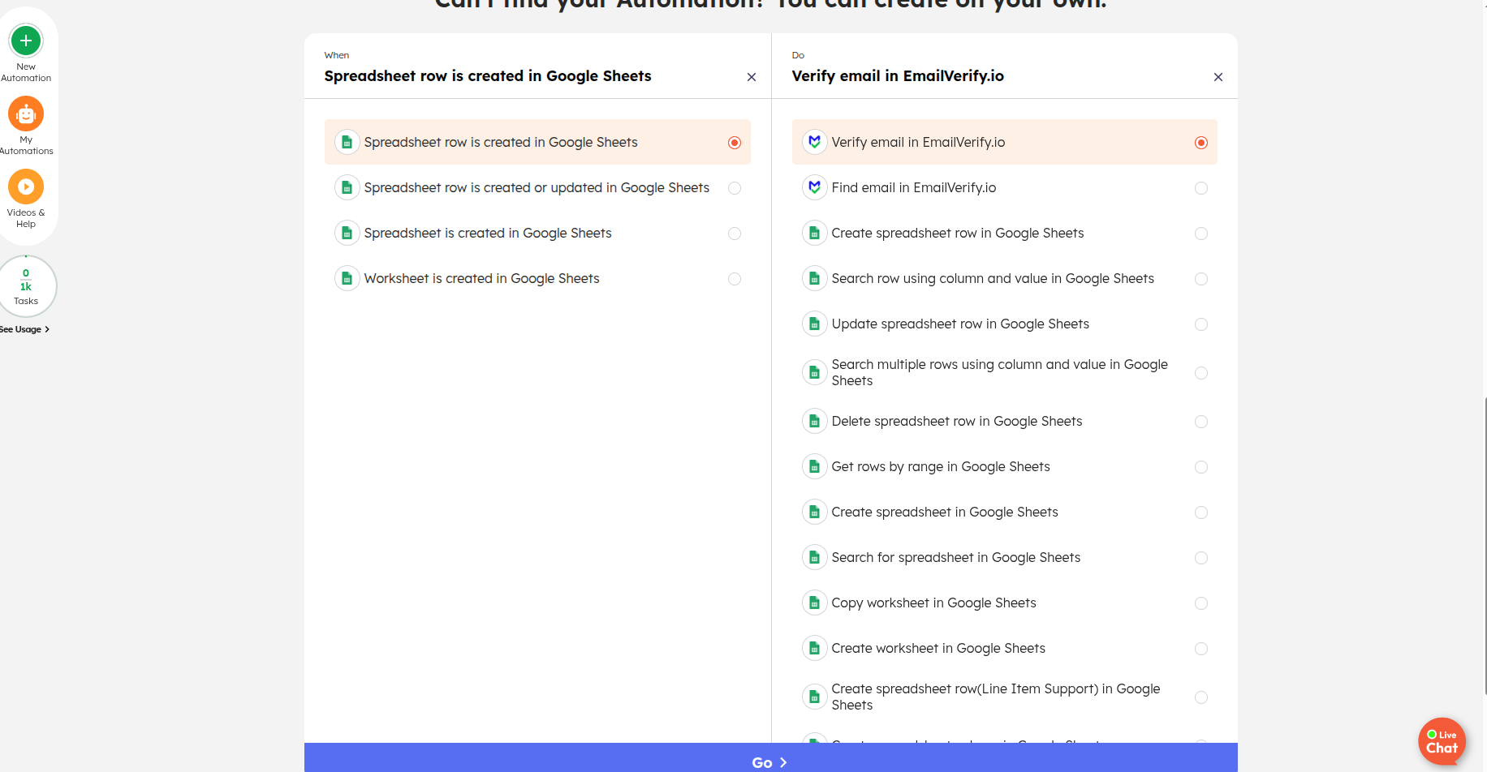Click EmailVerify.io icon beside 'Find email'

point(815,188)
